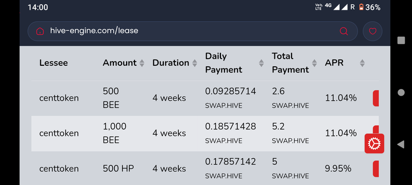Click red button on 500 BEE row
412x185 pixels.
click(376, 98)
